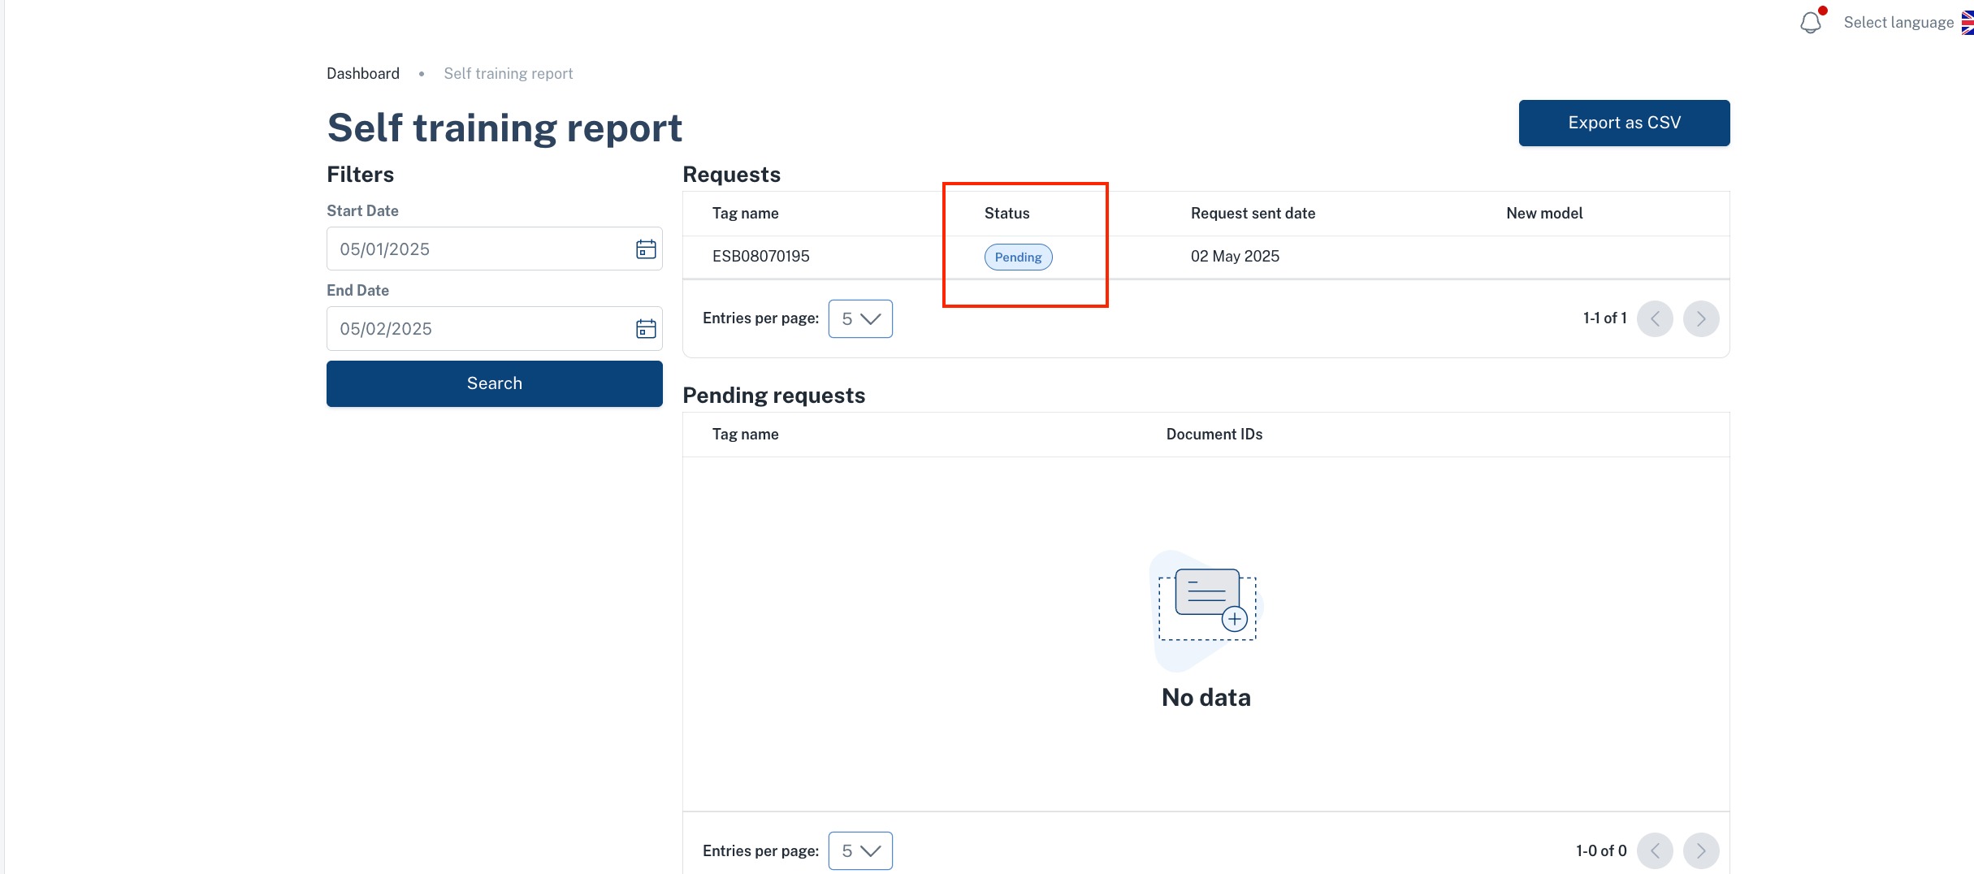Open the Start Date calendar picker icon
1974x874 pixels.
(x=646, y=249)
